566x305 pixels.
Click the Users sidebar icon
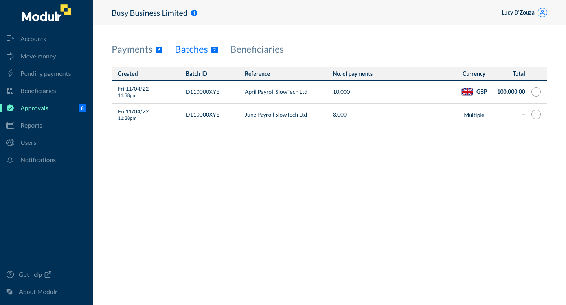(11, 142)
